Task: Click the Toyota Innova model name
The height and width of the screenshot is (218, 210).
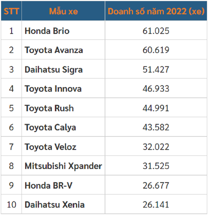Action: [53, 89]
